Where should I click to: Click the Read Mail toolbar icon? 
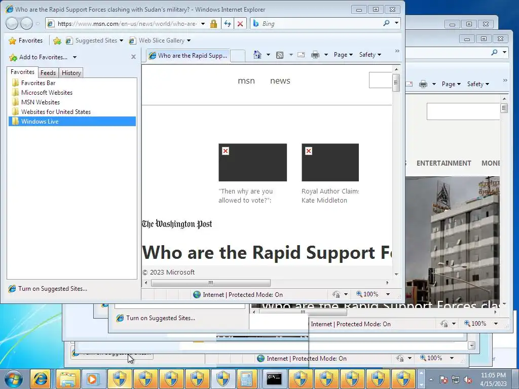pos(301,55)
